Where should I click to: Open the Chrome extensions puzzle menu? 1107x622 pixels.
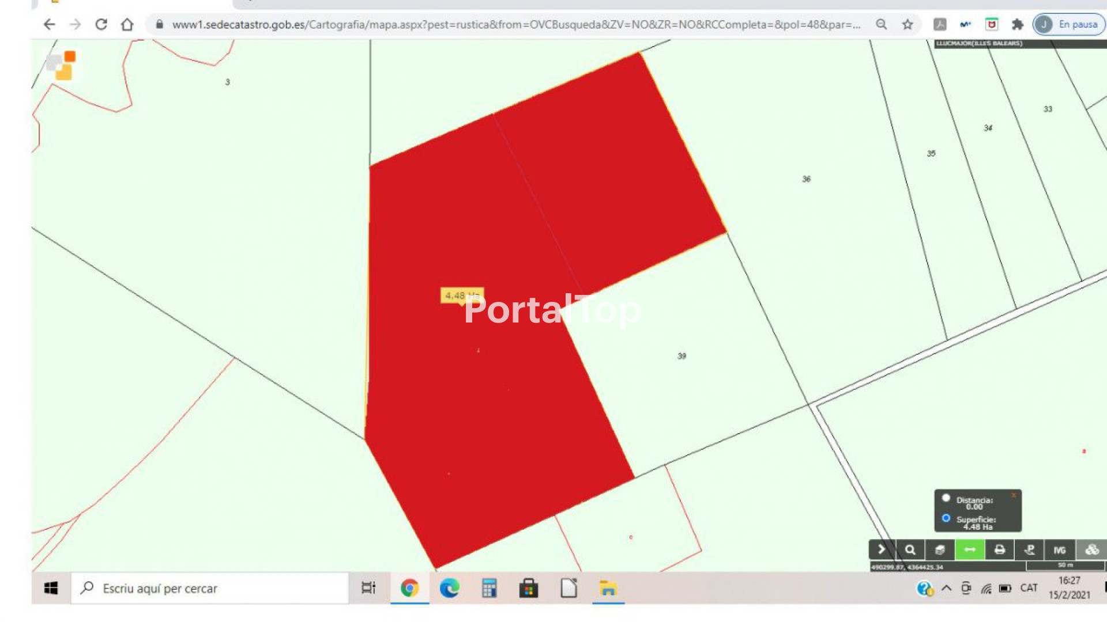click(1018, 24)
